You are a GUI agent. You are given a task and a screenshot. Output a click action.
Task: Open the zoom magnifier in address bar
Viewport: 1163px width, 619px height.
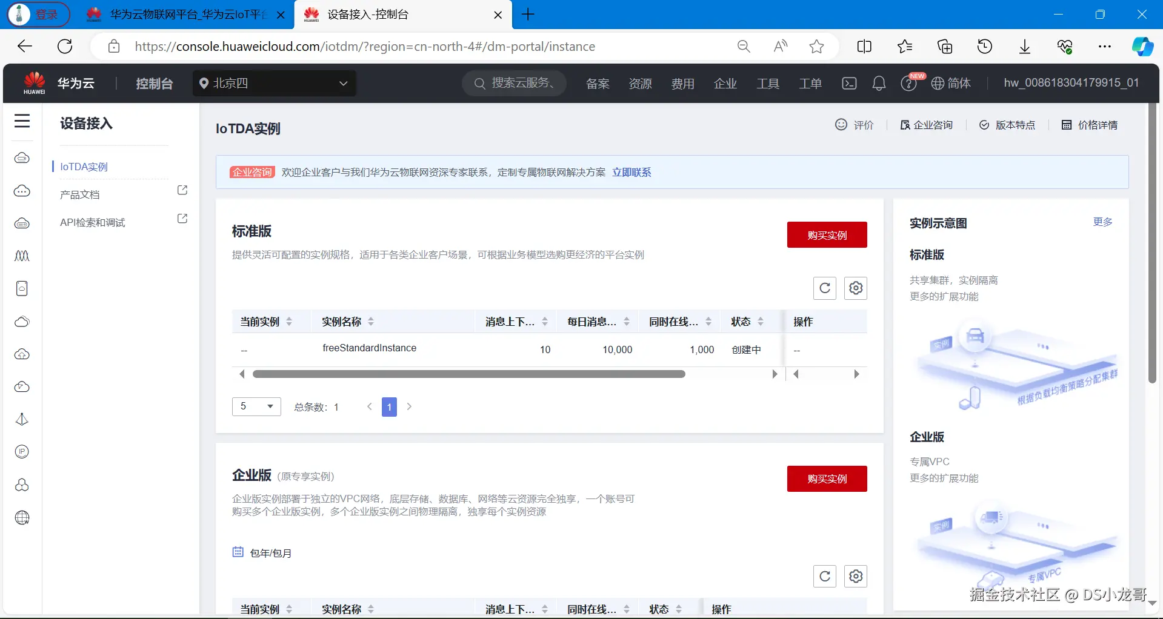(744, 47)
